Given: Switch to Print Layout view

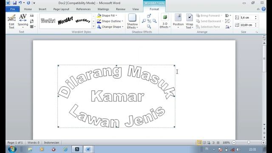Looking at the screenshot, I should coord(199,143).
